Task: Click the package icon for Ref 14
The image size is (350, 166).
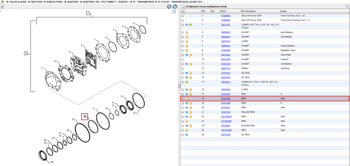Action: click(x=190, y=78)
